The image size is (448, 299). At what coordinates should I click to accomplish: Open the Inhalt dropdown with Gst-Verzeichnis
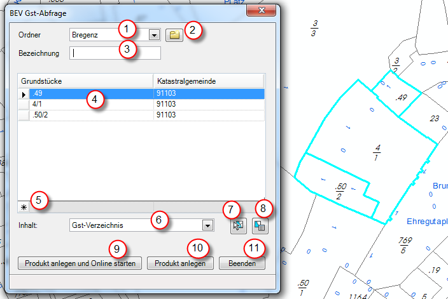tap(206, 225)
